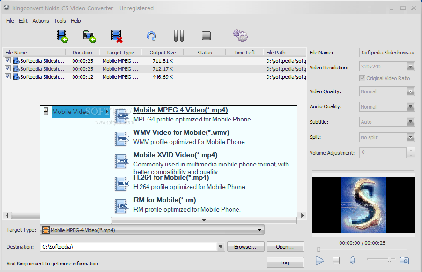Click the film icon in the Target Type box
This screenshot has width=422, height=272.
point(46,230)
